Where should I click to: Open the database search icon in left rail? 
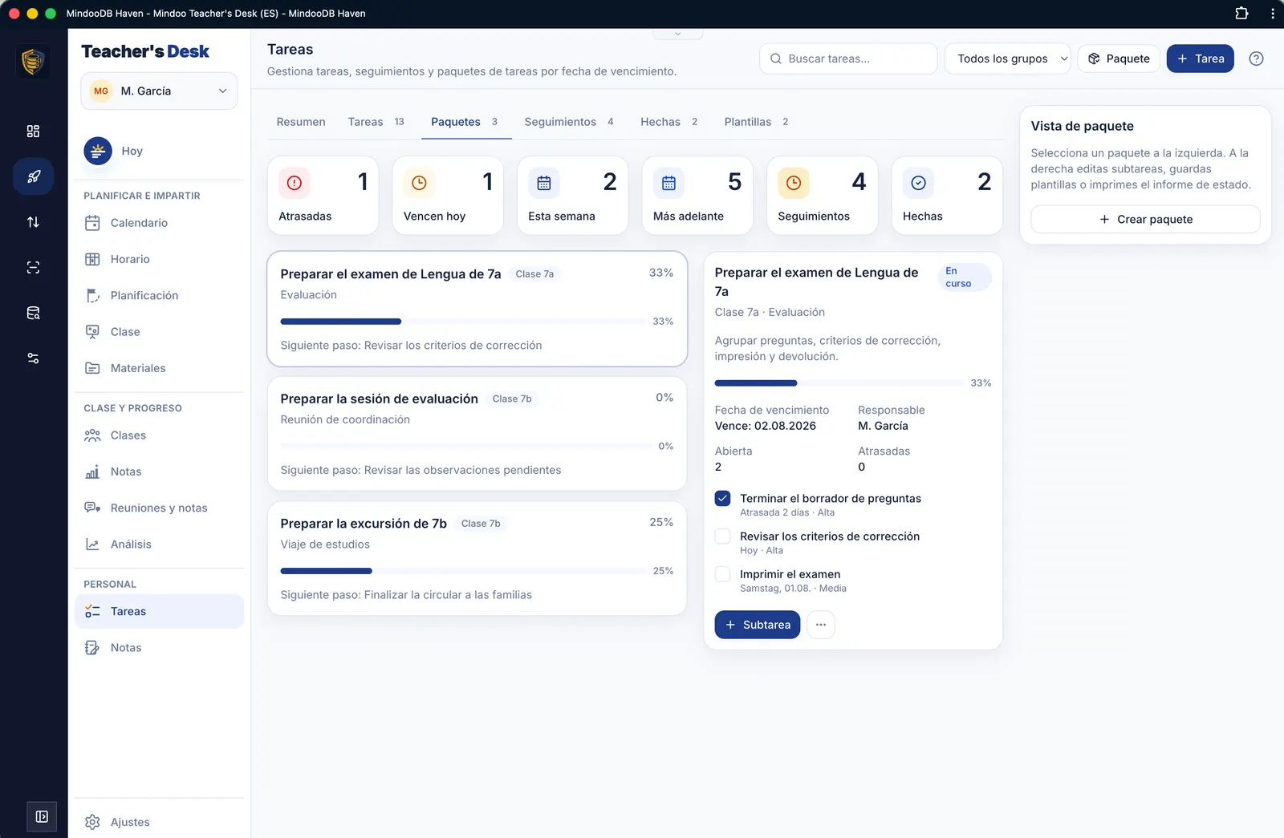(33, 313)
